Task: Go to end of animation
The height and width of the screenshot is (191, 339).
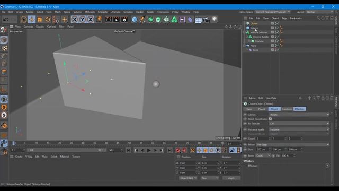Action: point(169,150)
